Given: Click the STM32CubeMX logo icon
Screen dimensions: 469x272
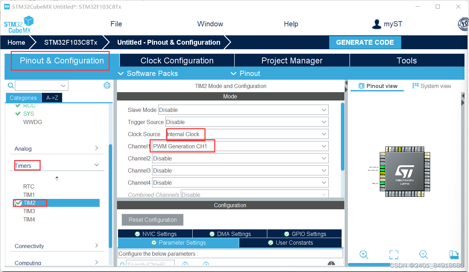Looking at the screenshot, I should click(19, 25).
